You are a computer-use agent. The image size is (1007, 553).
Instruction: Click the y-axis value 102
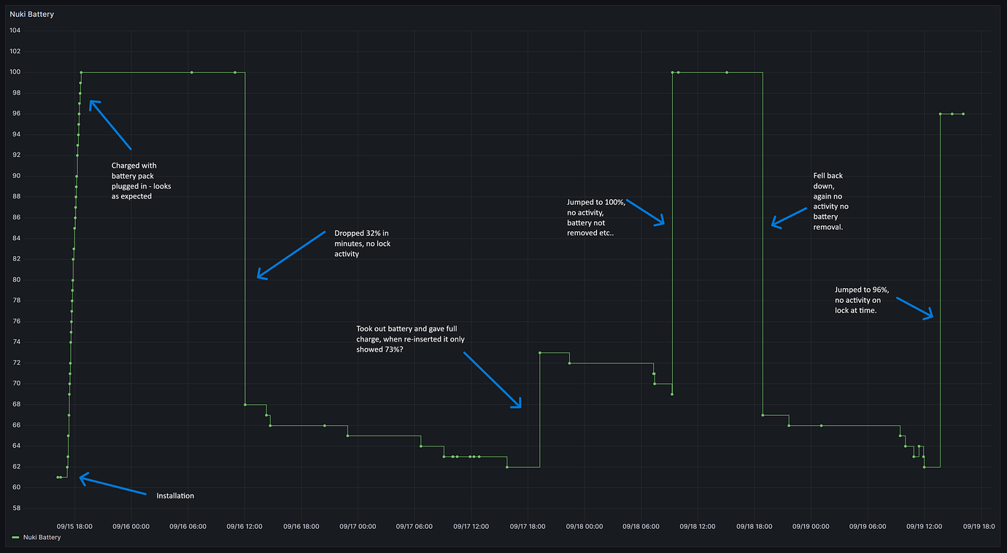[x=15, y=51]
